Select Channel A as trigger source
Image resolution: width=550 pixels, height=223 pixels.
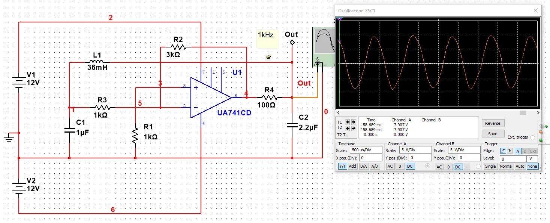click(518, 151)
